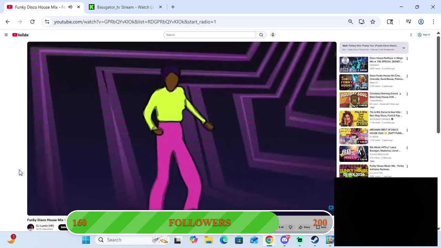
Task: Open options for MEGAMIX BEST OF DISCO HOUSE
Action: tap(407, 130)
